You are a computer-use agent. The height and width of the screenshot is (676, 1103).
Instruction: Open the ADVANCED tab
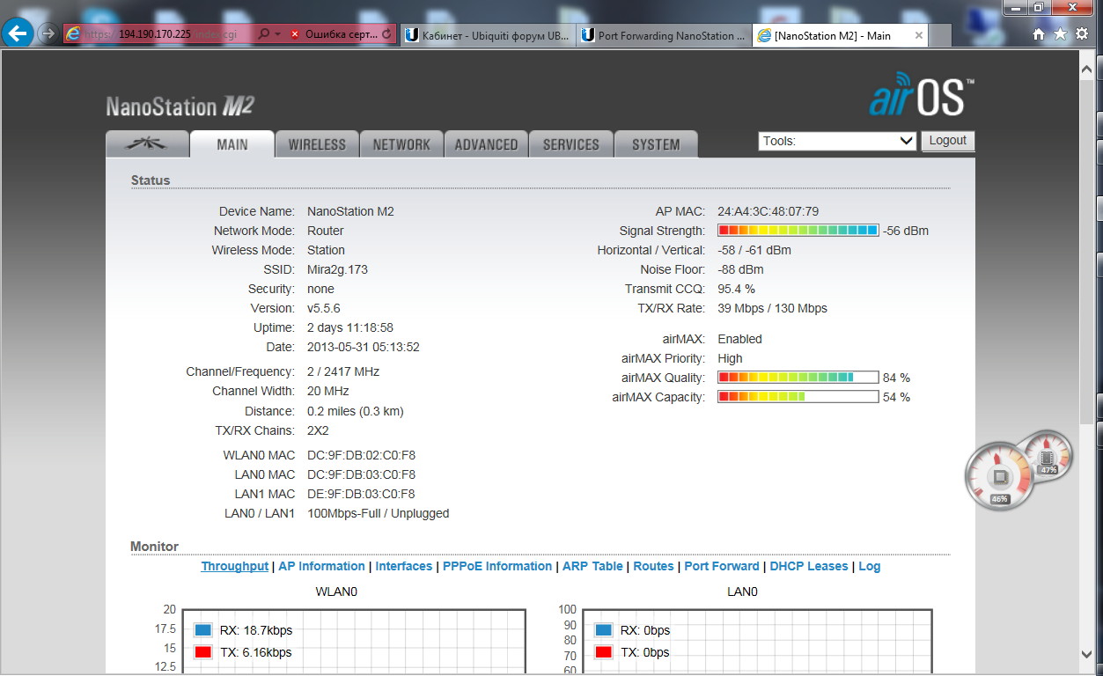pyautogui.click(x=486, y=144)
